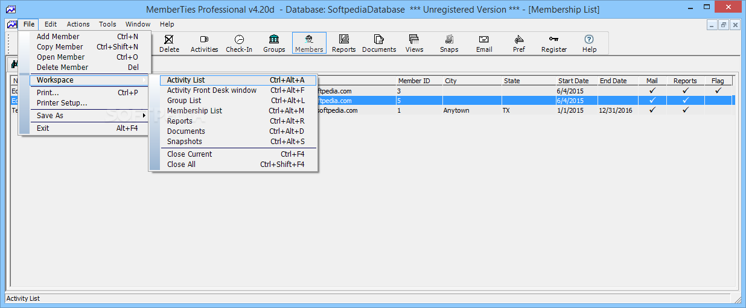Open Printer Setup... from the File menu
746x308 pixels.
click(x=89, y=102)
